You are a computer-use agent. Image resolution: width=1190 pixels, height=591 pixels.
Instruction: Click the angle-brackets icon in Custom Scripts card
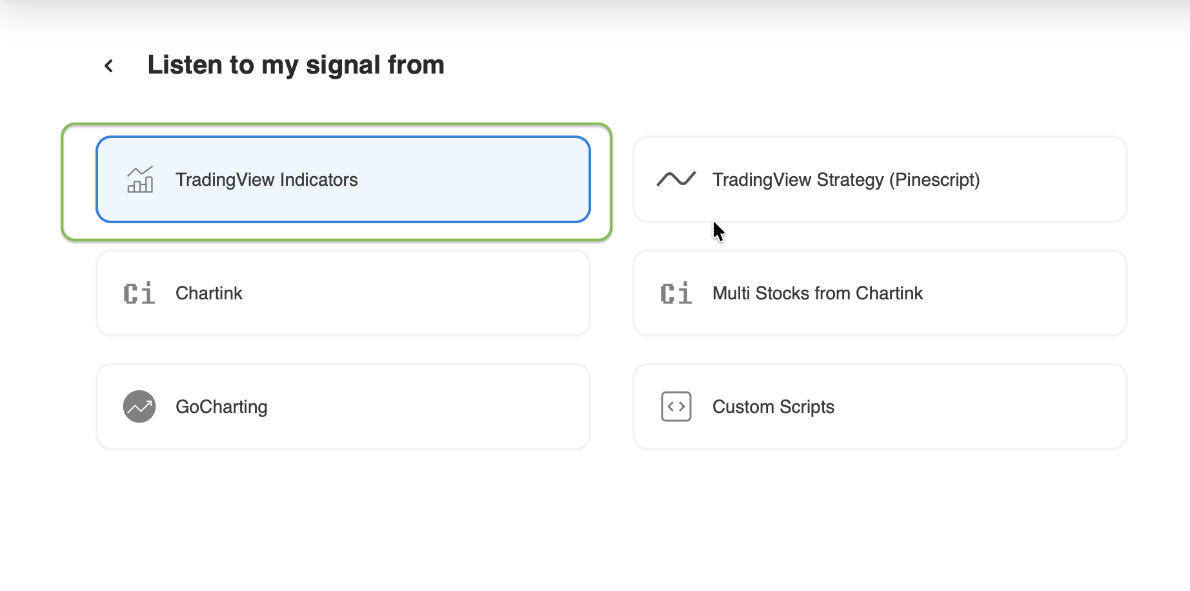click(x=676, y=406)
